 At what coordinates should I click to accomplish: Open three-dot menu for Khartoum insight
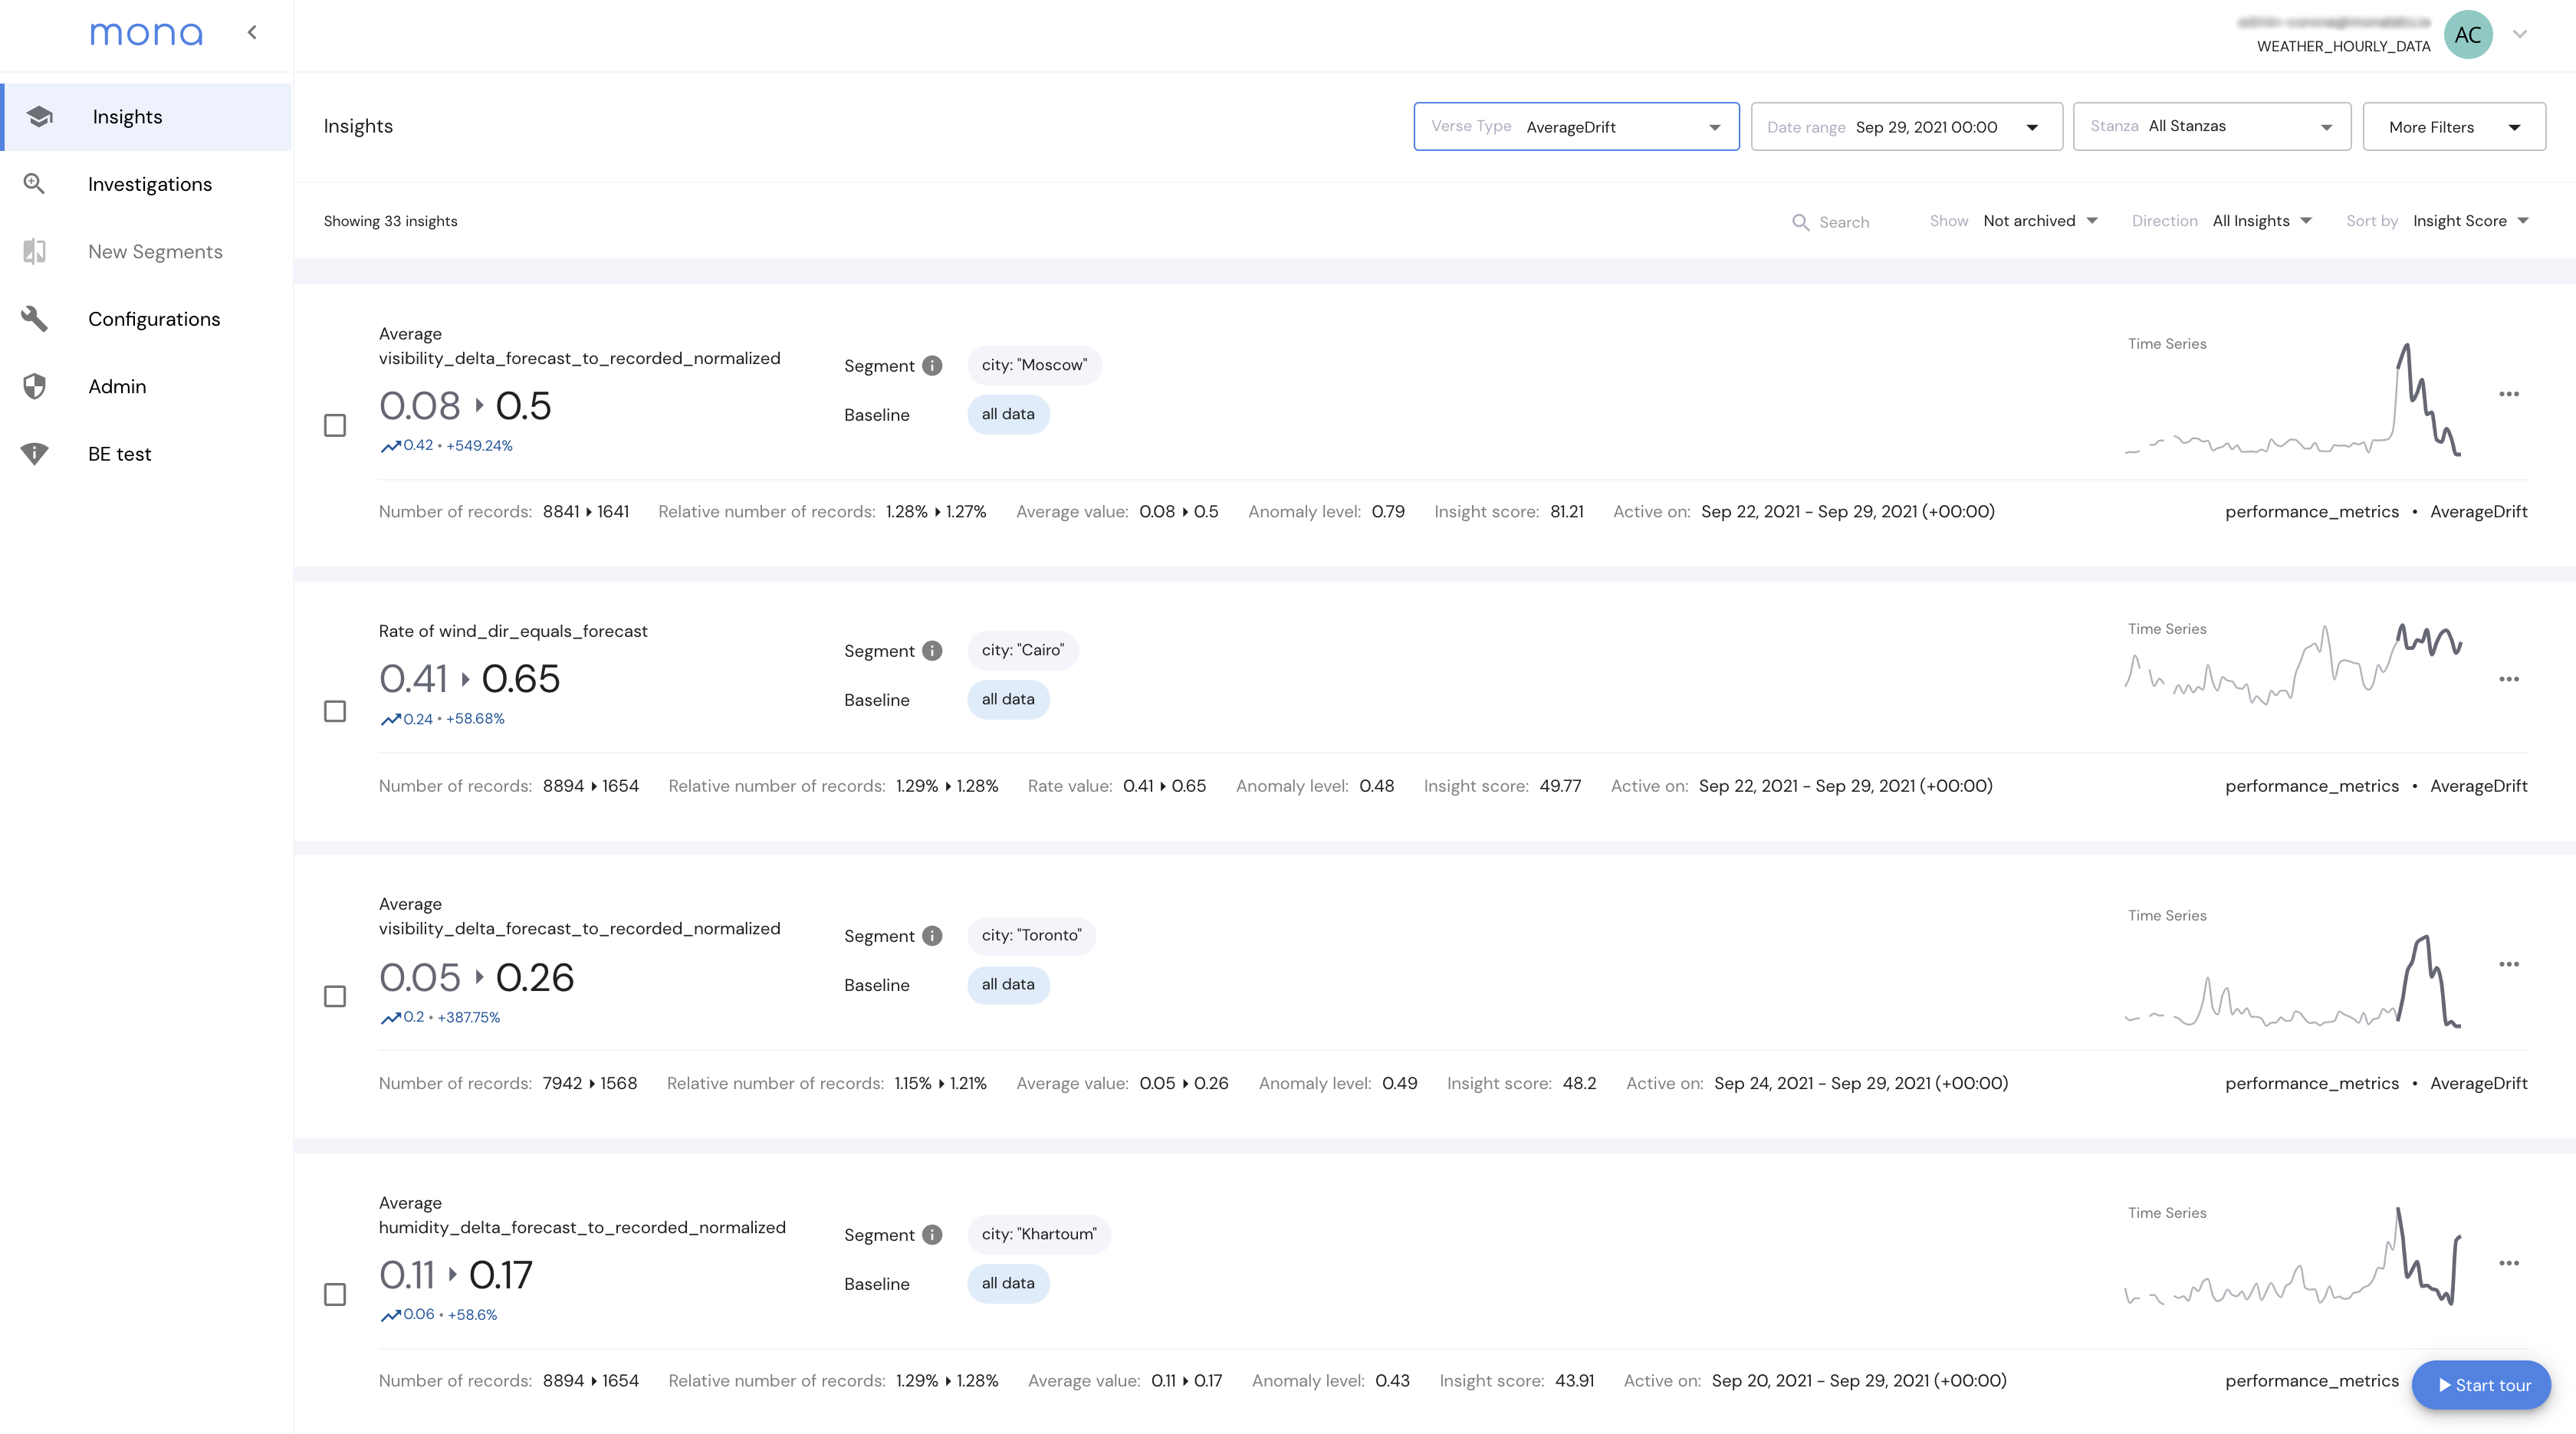point(2509,1263)
